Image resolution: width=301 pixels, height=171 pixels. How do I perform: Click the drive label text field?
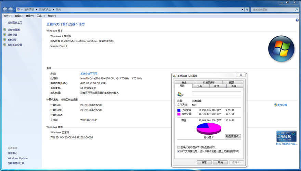(216, 94)
